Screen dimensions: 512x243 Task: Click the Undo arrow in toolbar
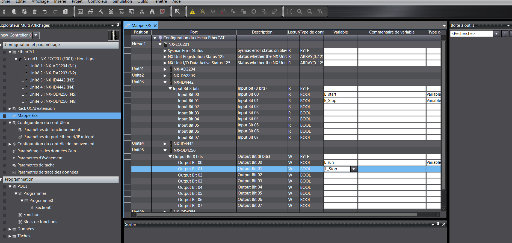coord(45,11)
